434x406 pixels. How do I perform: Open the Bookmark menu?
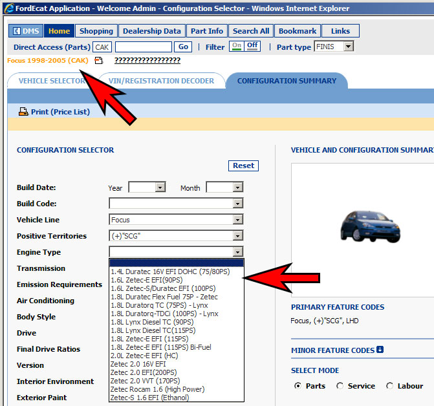298,30
